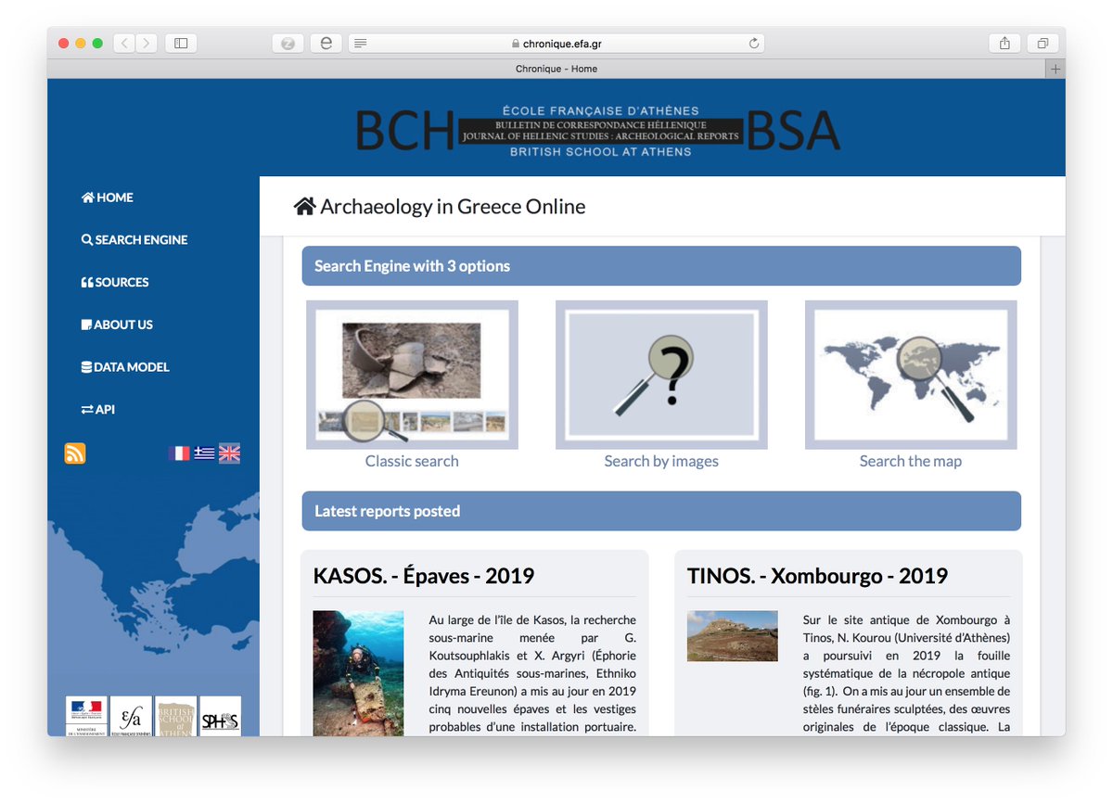Show Reader view icon in address bar
The width and height of the screenshot is (1113, 804).
click(x=361, y=44)
